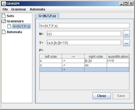Select the 'i<10' quantification cell
Image resolution: width=135 pixels, height=110 pixels.
coord(118,61)
